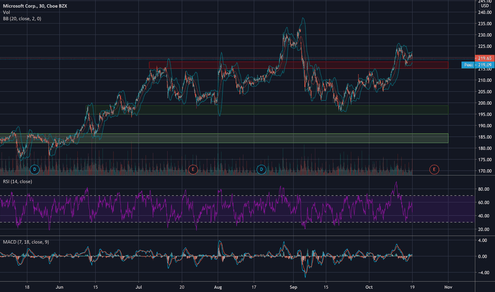Image resolution: width=495 pixels, height=292 pixels.
Task: Click the Nov label on time axis
Action: pyautogui.click(x=448, y=287)
